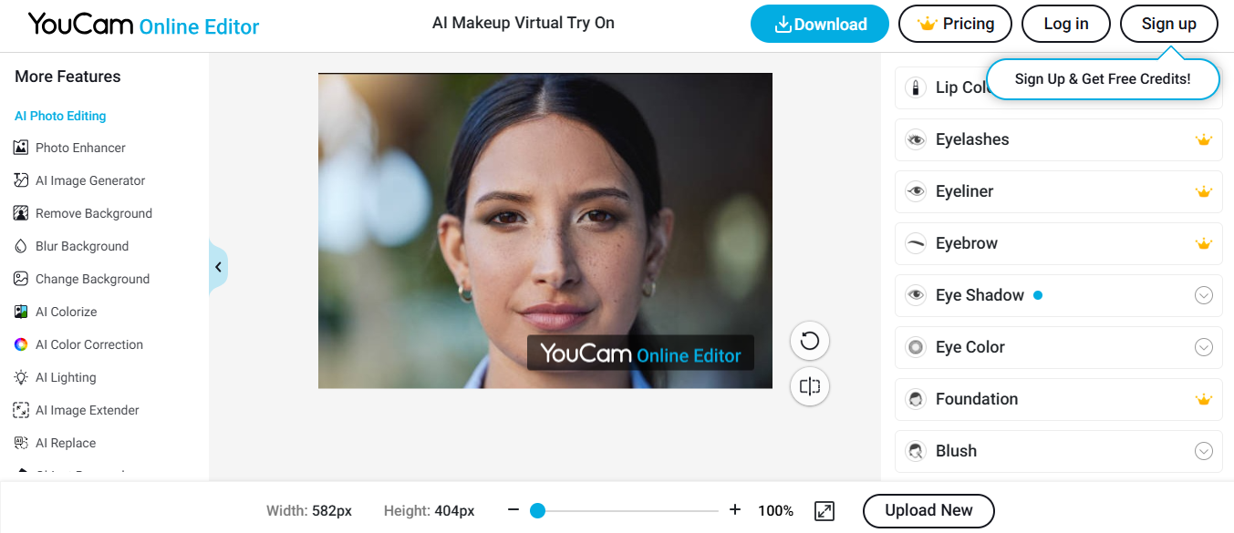This screenshot has height=533, width=1234.
Task: Open the AI Image Generator tool
Action: pyautogui.click(x=89, y=179)
